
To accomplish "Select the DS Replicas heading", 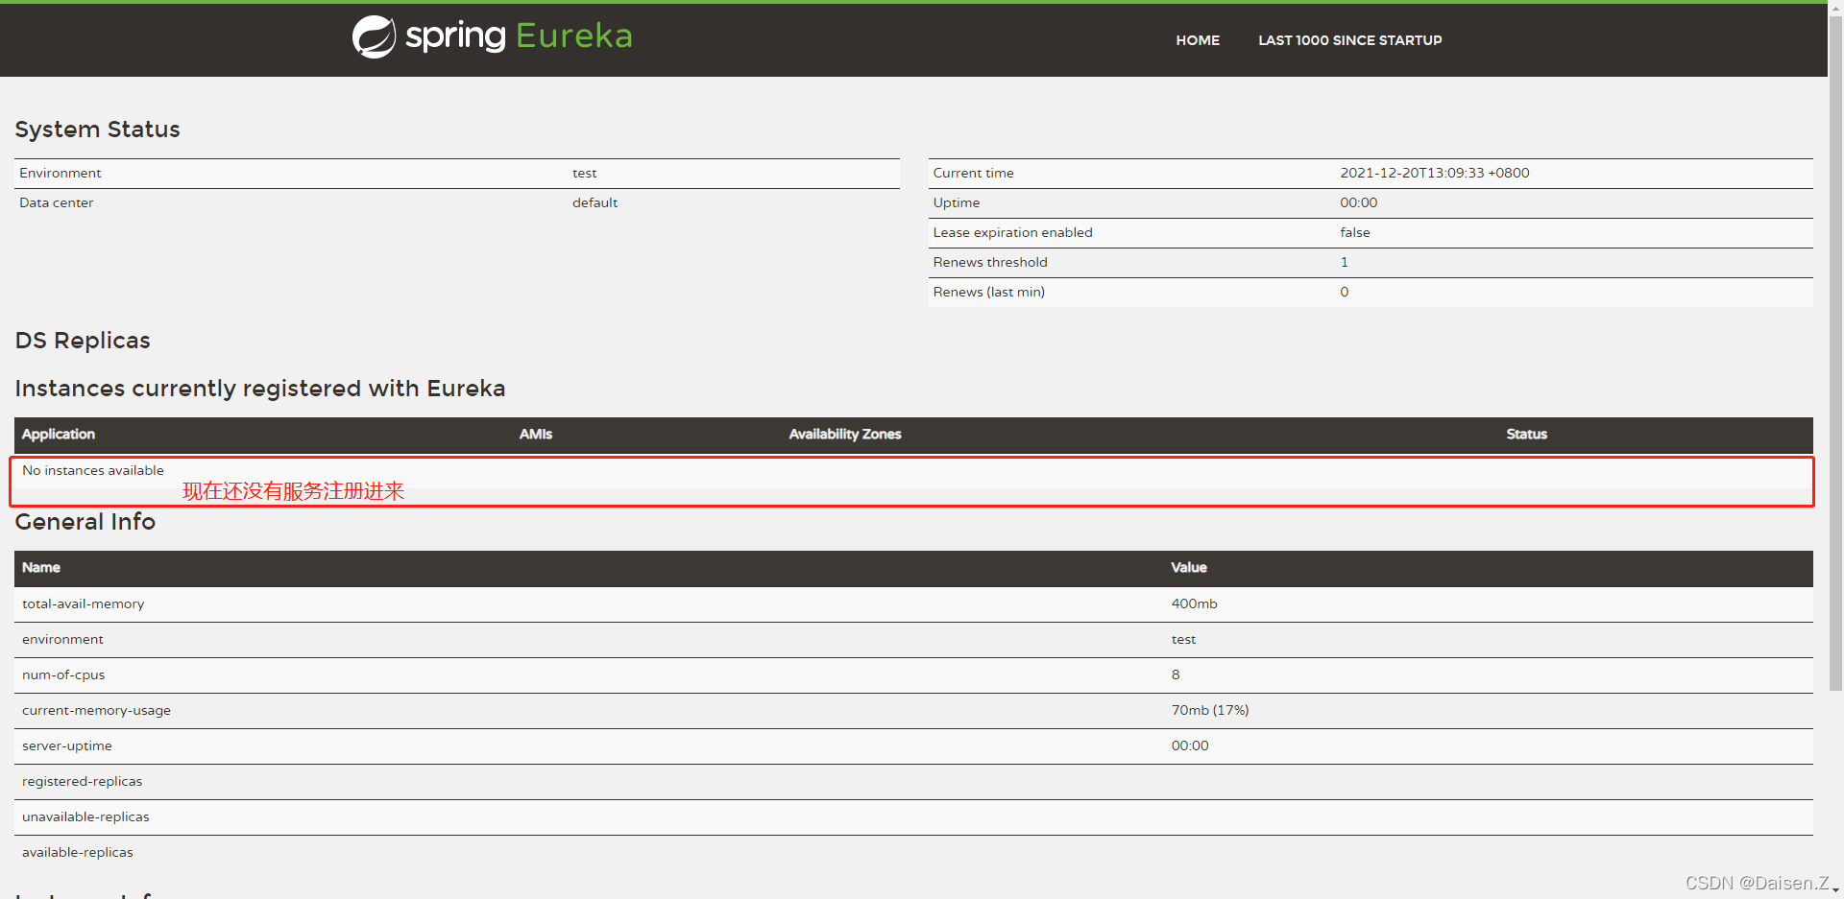I will [x=83, y=341].
